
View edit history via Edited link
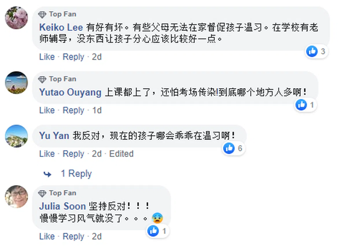[x=121, y=154]
